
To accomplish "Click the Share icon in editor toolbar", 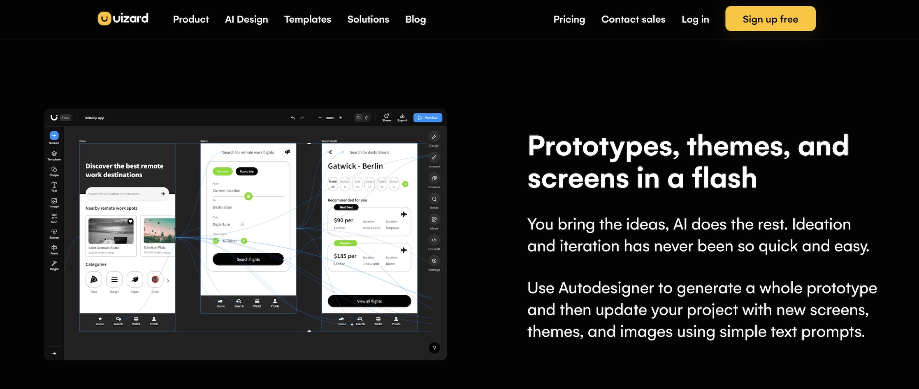I will tap(386, 116).
